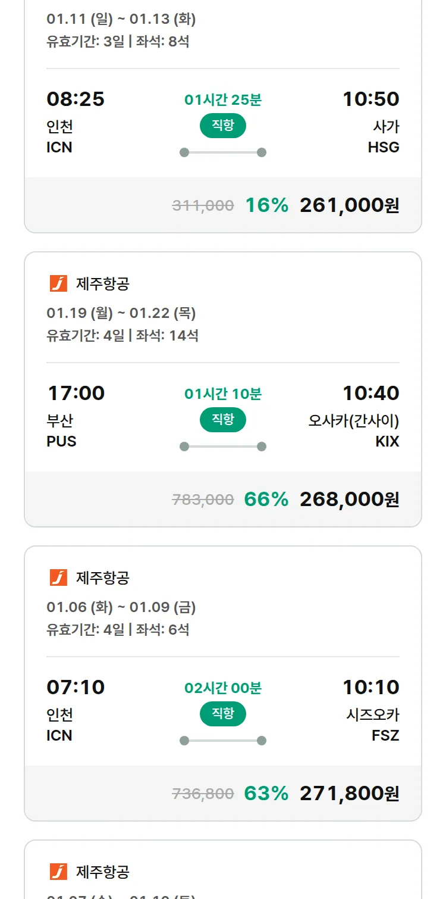
Task: Click the 08:25 Incheon departure time
Action: (x=76, y=99)
